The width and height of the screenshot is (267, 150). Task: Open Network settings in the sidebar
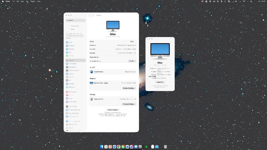pos(75,49)
